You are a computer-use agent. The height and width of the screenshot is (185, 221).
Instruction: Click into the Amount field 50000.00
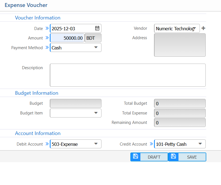click(x=67, y=38)
